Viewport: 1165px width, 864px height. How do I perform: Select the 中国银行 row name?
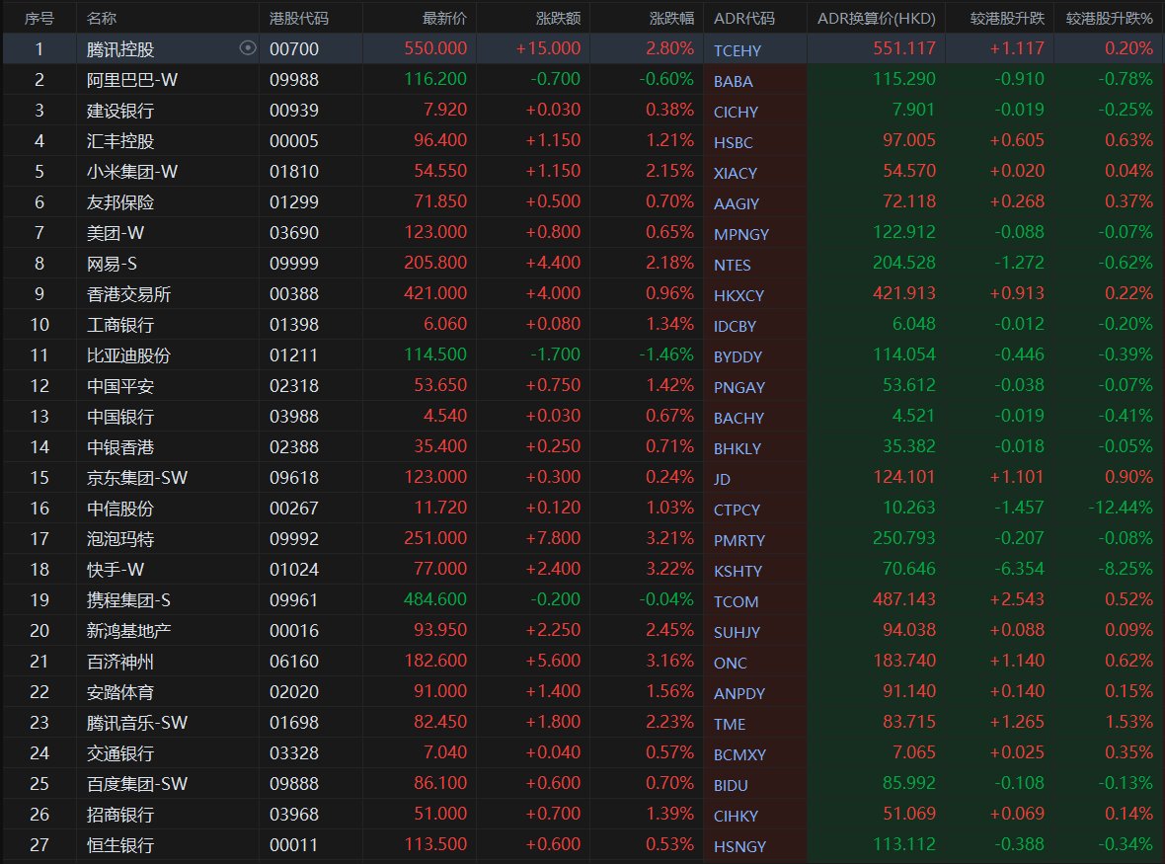pyautogui.click(x=120, y=417)
